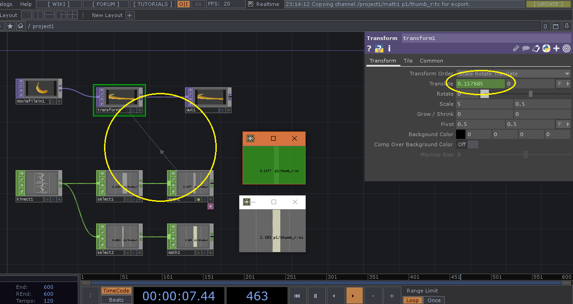
Task: Enable TimeCode display mode
Action: click(x=116, y=291)
